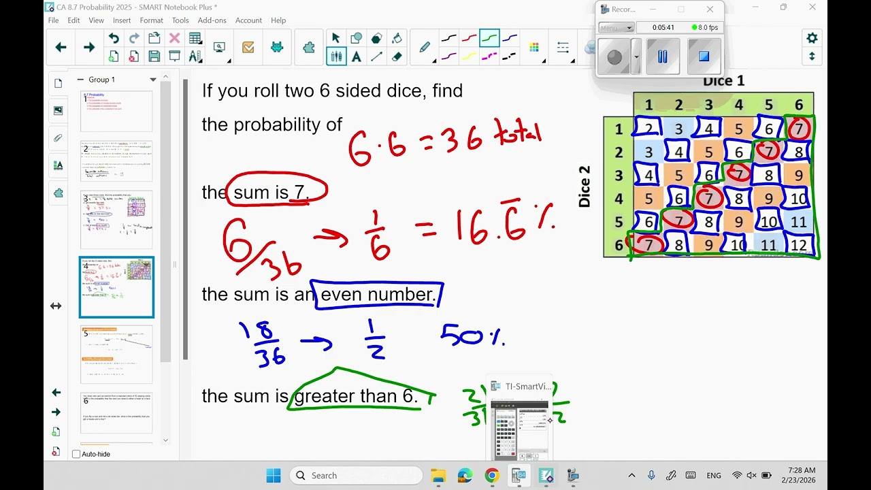Open the Edit menu
The image size is (871, 490).
click(x=73, y=20)
